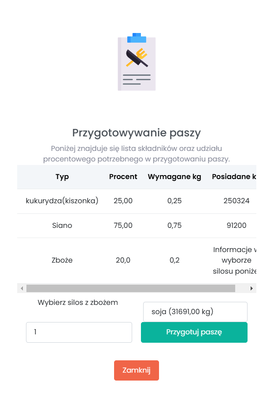Click the Wybierz silos z zbożem label

(x=78, y=303)
